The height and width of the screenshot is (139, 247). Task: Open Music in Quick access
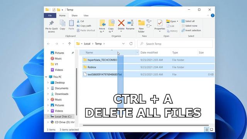[58, 58]
